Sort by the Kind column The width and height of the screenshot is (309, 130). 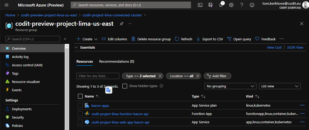[x=253, y=96]
